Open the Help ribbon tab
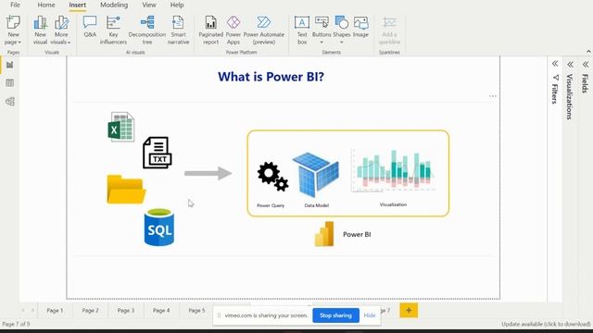 pyautogui.click(x=177, y=5)
